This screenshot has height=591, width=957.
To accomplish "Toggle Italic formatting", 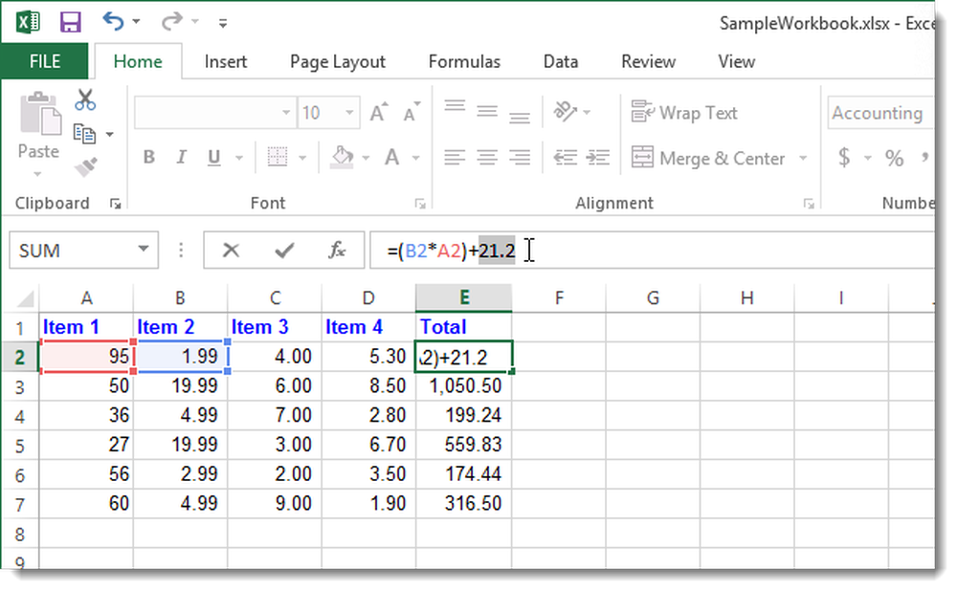I will coord(181,158).
